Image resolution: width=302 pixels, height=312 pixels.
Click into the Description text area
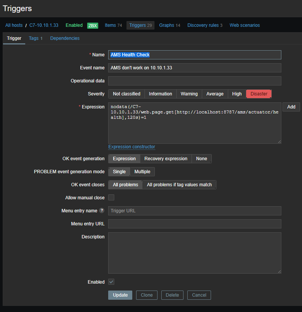coord(195,253)
